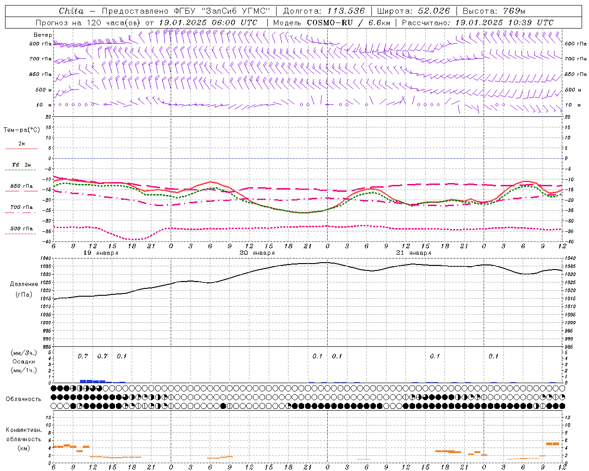The width and height of the screenshot is (589, 471).
Task: Click the "Высота: 769м" elevation value
Action: [494, 11]
